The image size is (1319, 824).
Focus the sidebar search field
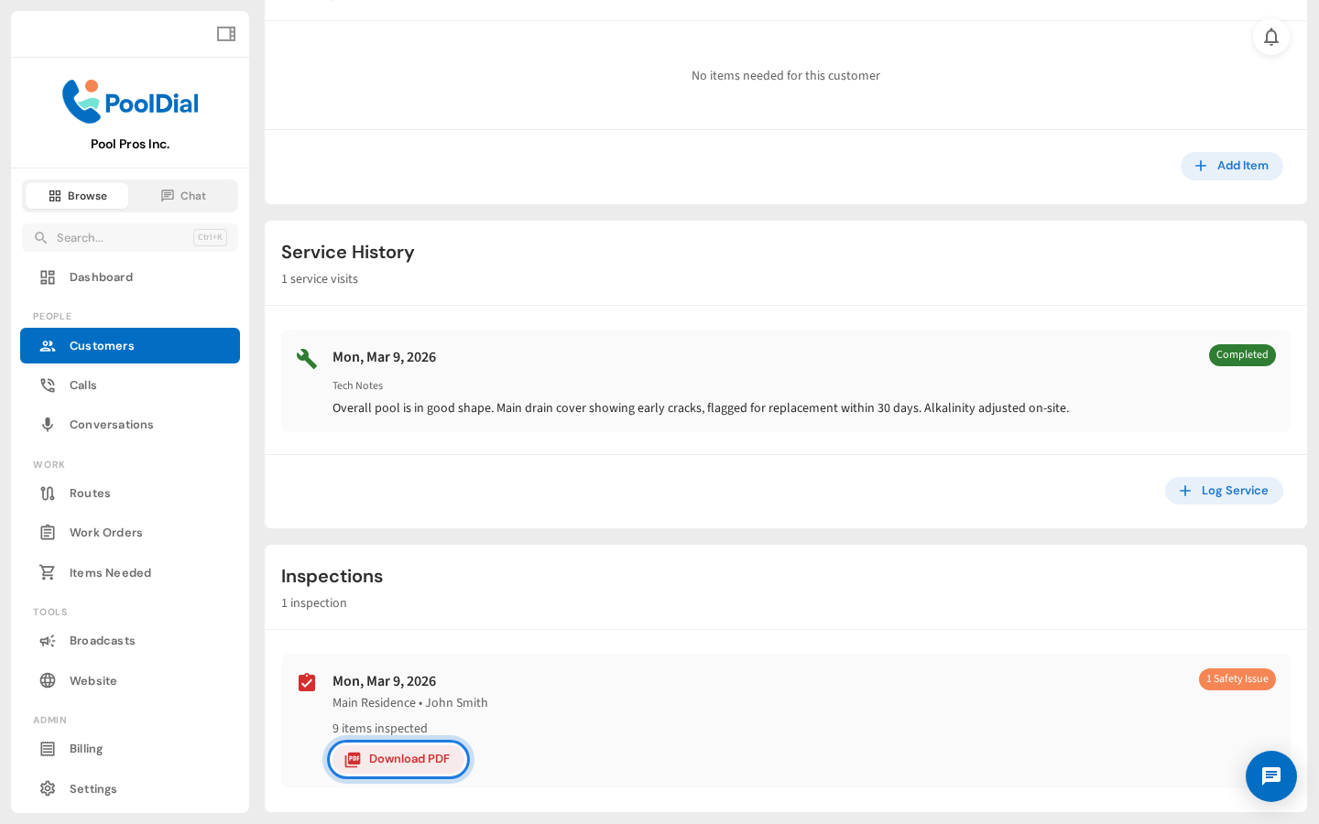pyautogui.click(x=119, y=238)
